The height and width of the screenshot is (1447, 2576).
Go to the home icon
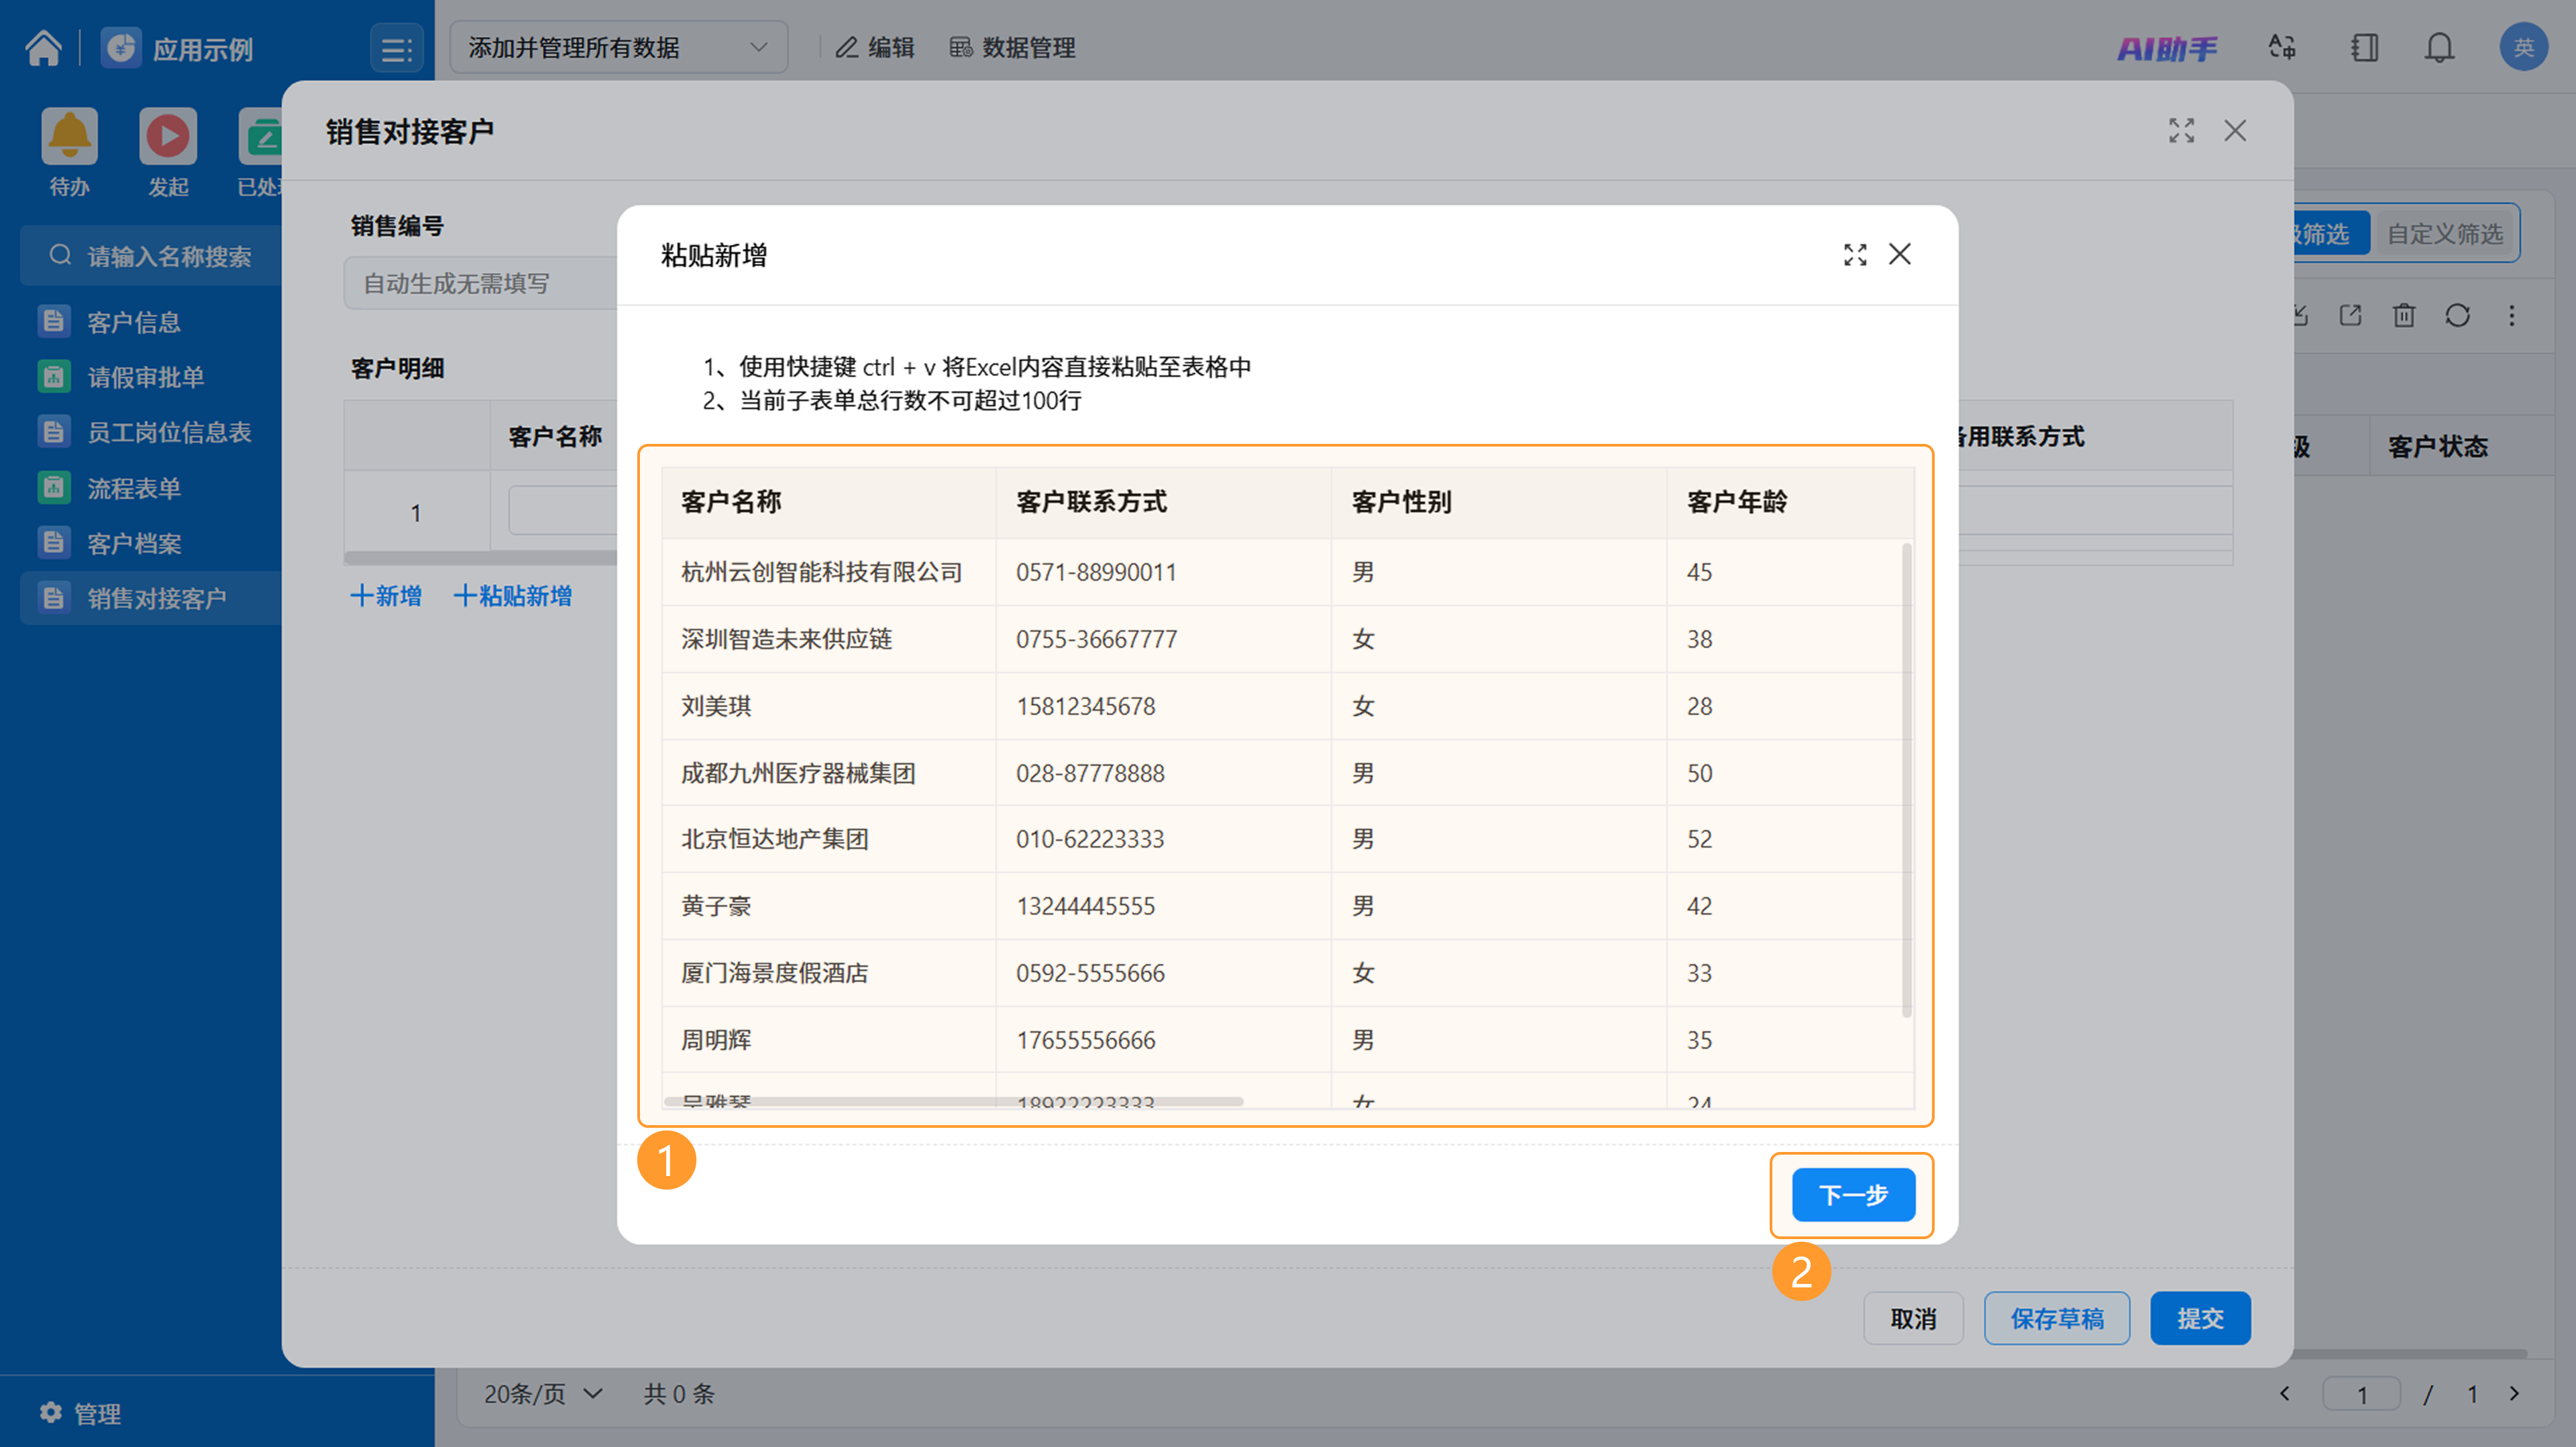click(x=44, y=47)
